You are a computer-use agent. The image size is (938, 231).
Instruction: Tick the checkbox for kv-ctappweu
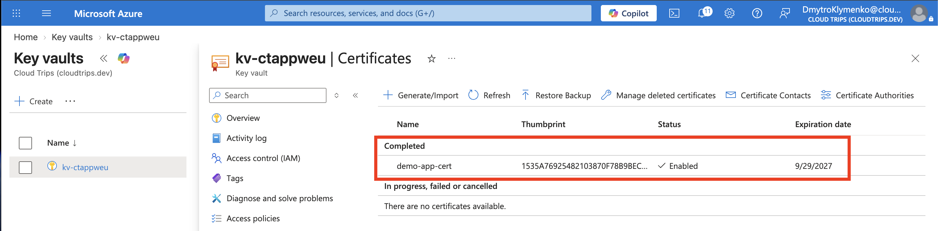pyautogui.click(x=25, y=167)
